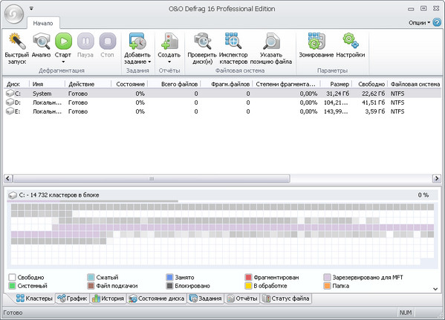The height and width of the screenshot is (320, 445).
Task: Expand the Старт dropdown arrow
Action: [x=63, y=62]
